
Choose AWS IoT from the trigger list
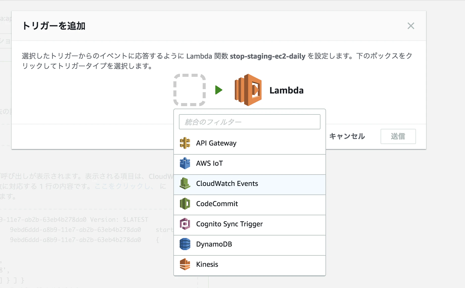tap(250, 164)
